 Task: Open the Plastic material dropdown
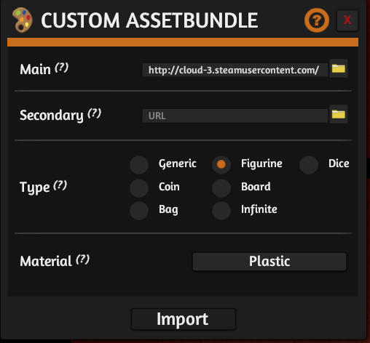[x=269, y=262]
